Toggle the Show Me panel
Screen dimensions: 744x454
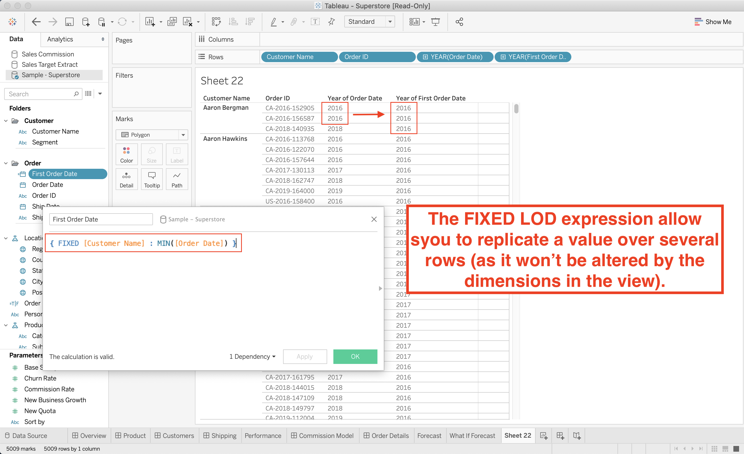(713, 22)
